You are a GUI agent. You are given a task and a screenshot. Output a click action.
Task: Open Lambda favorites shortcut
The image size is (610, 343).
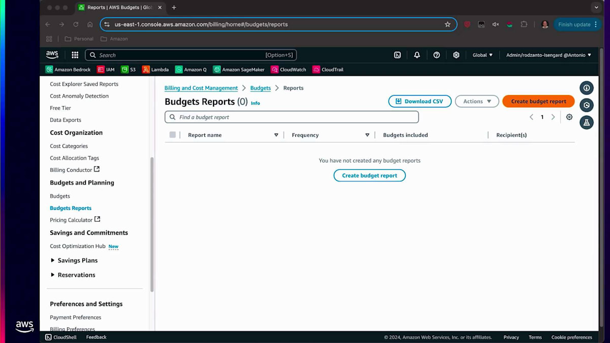(x=156, y=70)
